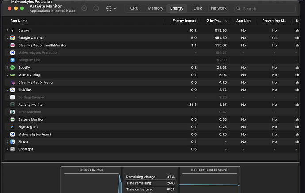The width and height of the screenshot is (305, 193).
Task: Switch to the Memory tab
Action: [x=156, y=8]
